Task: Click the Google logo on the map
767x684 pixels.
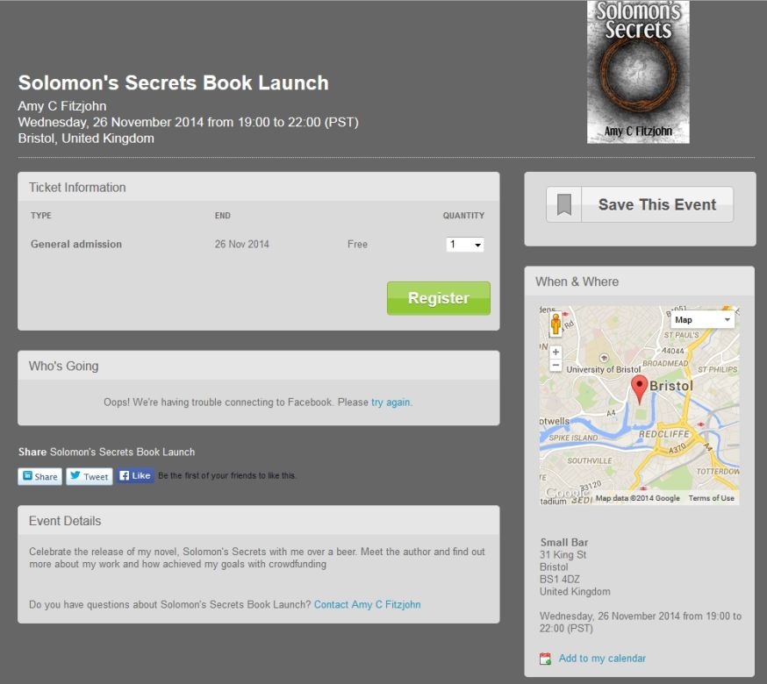Action: tap(566, 492)
